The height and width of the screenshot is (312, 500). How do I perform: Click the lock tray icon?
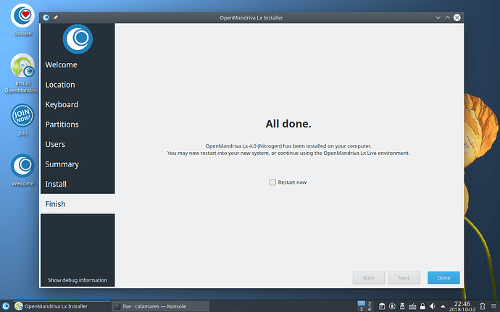(422, 306)
